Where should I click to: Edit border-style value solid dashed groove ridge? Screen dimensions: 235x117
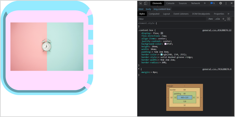[x=176, y=57]
